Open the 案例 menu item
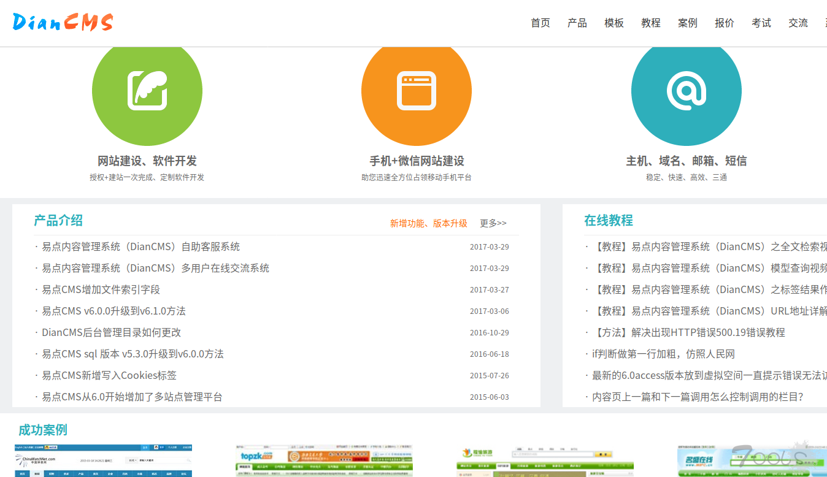The height and width of the screenshot is (477, 827). pyautogui.click(x=688, y=23)
